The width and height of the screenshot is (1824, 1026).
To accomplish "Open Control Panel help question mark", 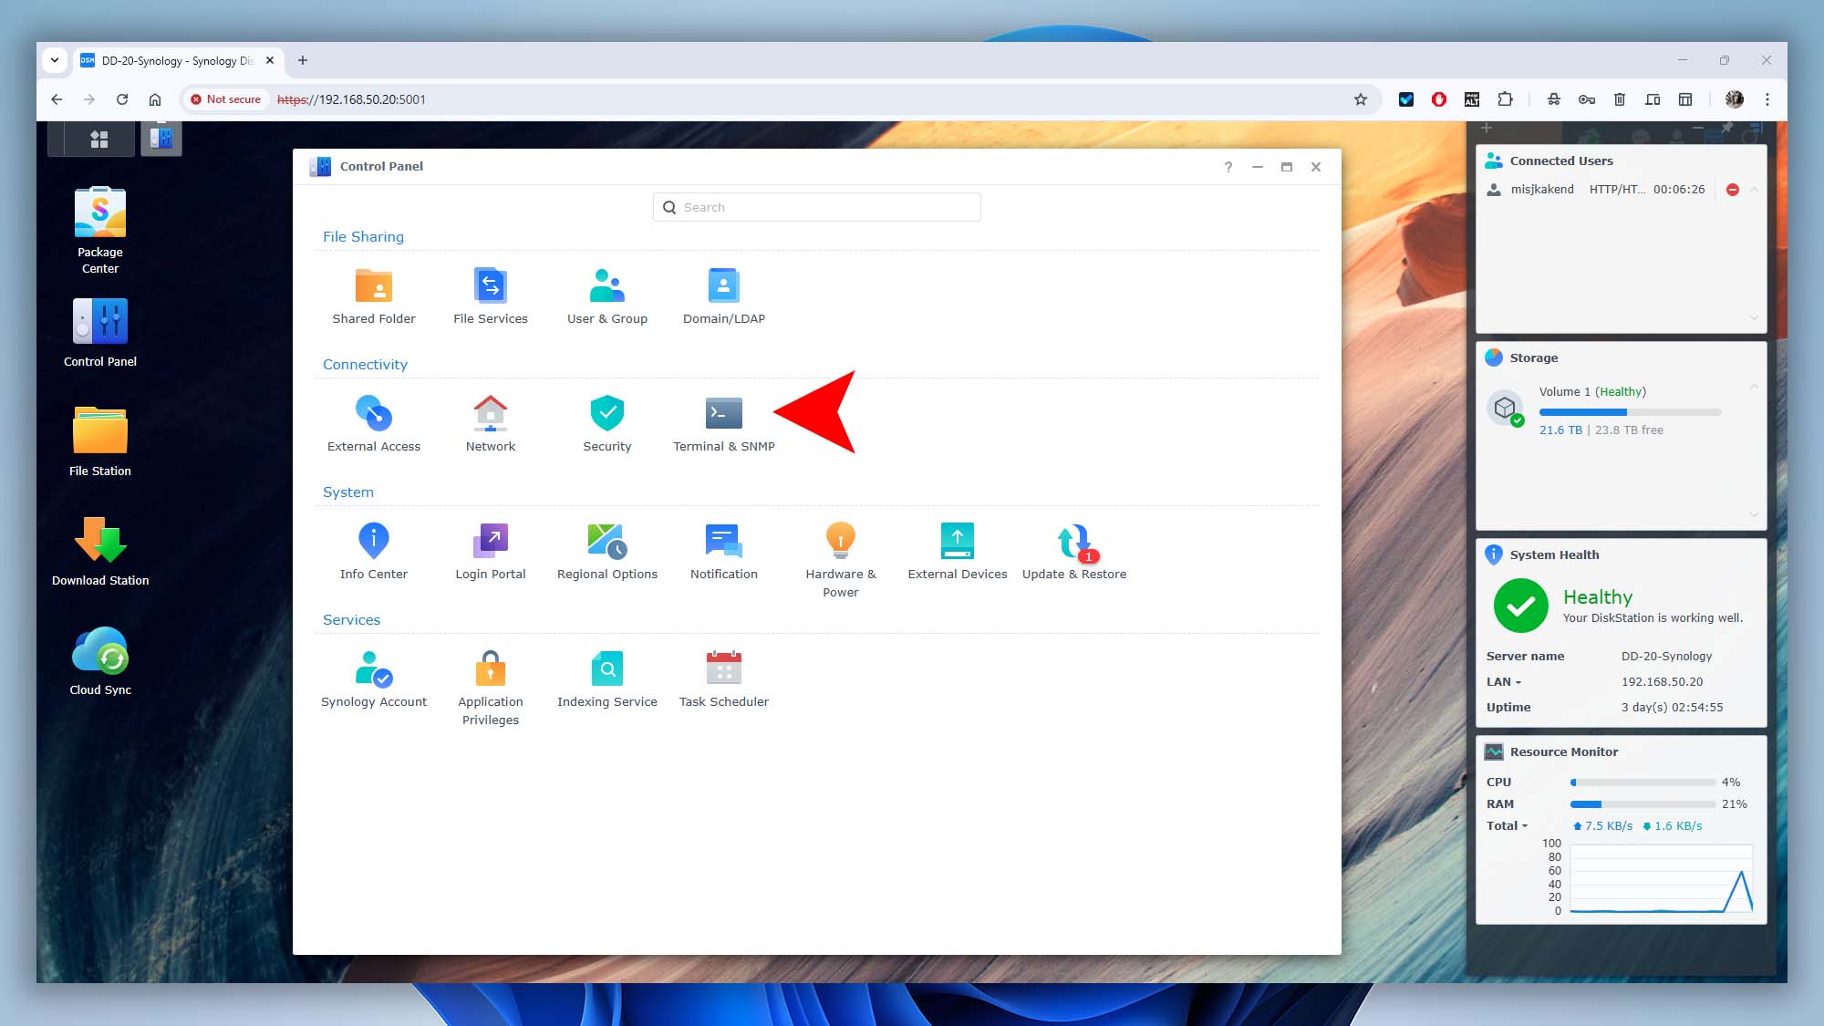I will (1228, 167).
